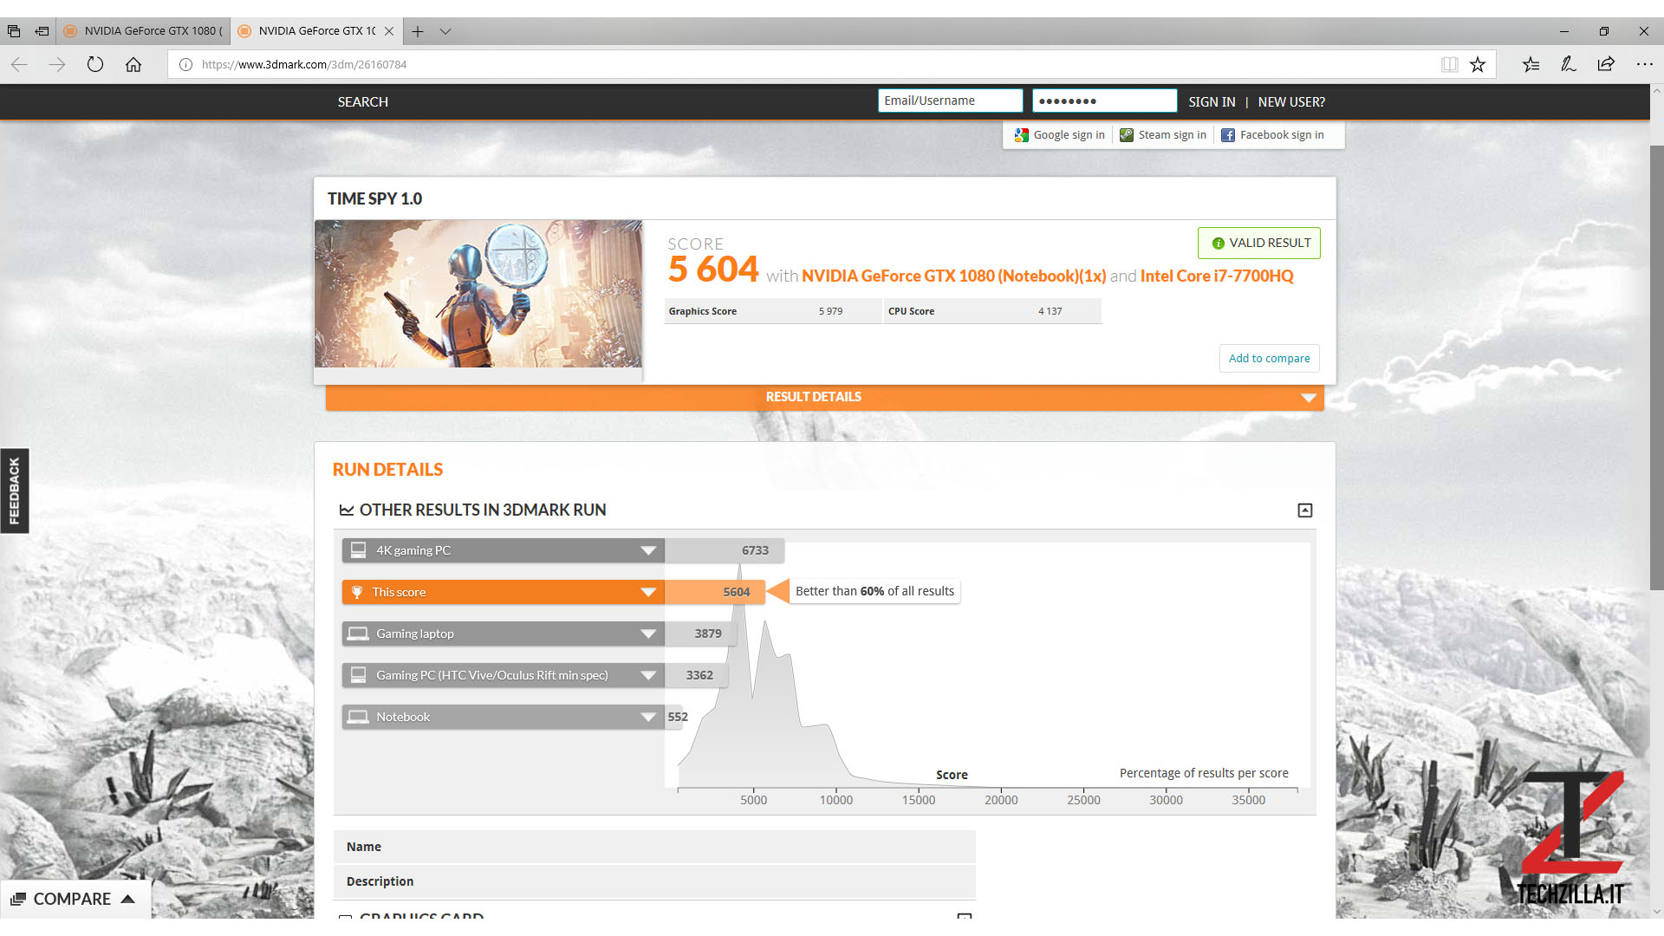Click the Share page icon
Image resolution: width=1664 pixels, height=936 pixels.
tap(1606, 64)
